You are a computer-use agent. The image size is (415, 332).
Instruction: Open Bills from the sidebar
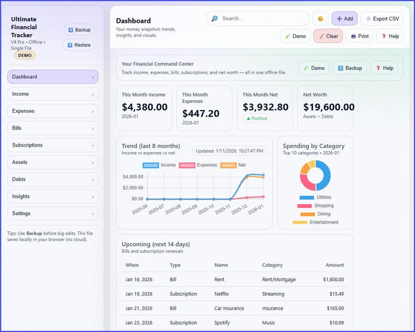tap(53, 128)
